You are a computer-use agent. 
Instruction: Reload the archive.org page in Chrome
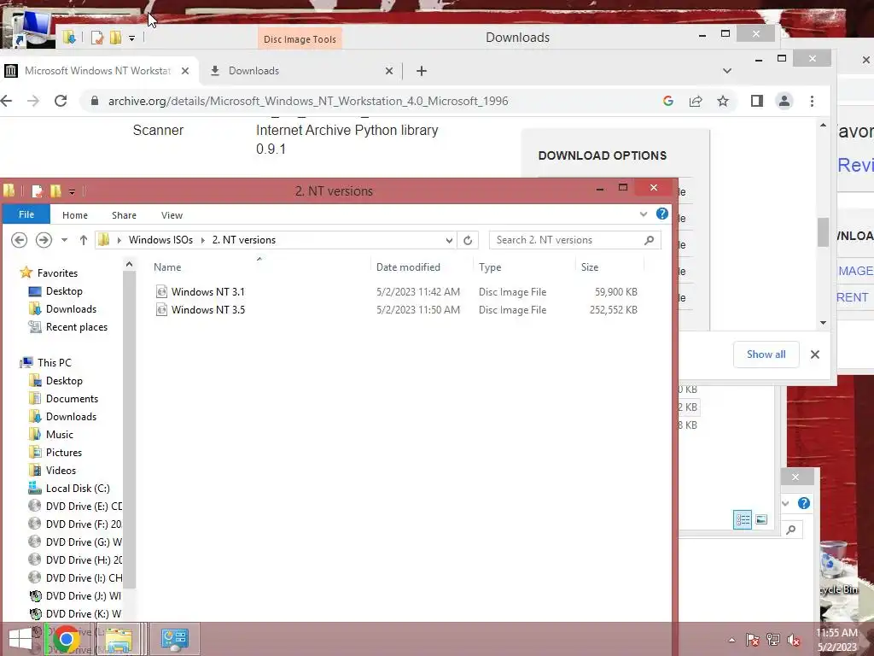tap(61, 101)
